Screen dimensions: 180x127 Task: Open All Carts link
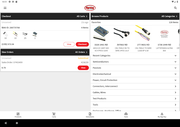coord(82,16)
